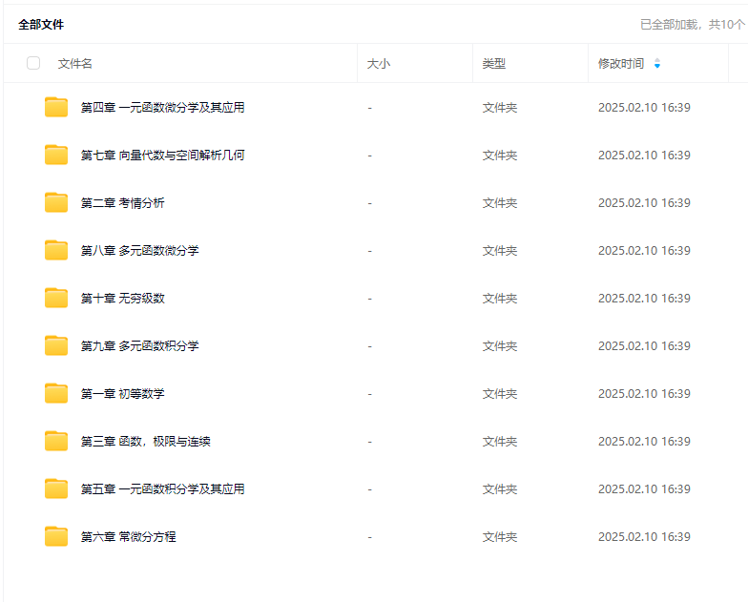
Task: Open 第三章 函数，极限与连续 folder name
Action: coord(146,442)
